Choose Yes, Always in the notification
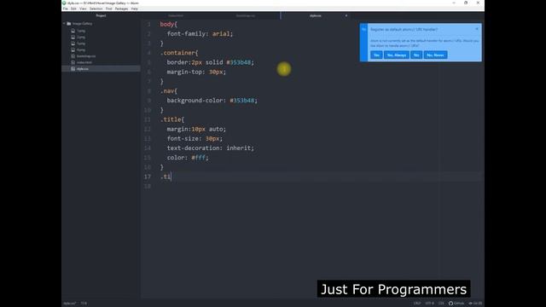This screenshot has height=307, width=546. [396, 55]
